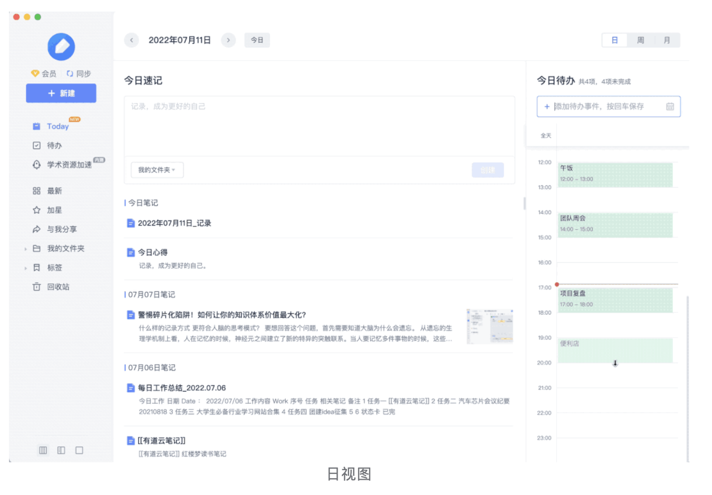Click the date 2022年07月11日
Viewport: 712px width, 495px height.
pos(180,40)
